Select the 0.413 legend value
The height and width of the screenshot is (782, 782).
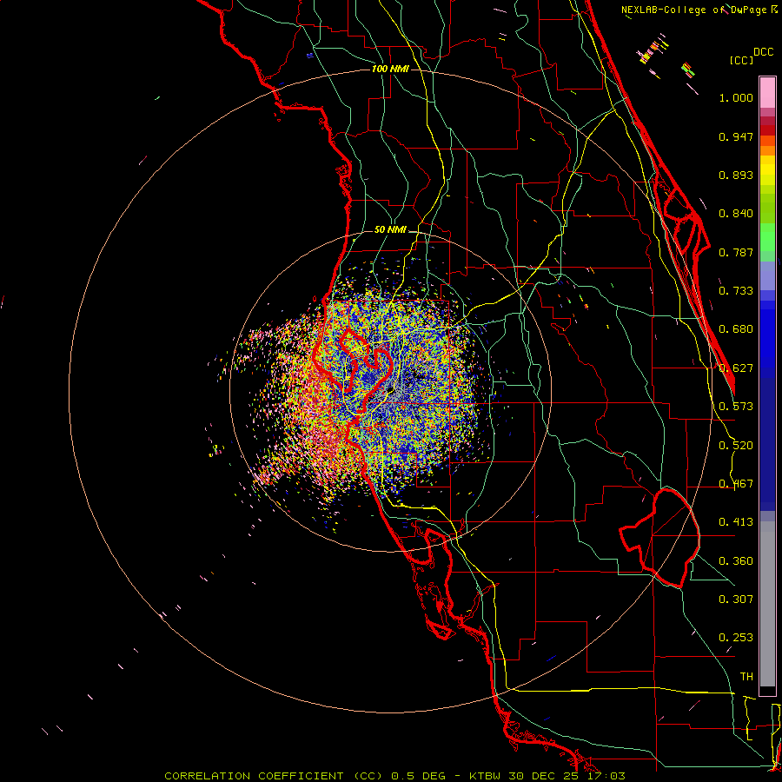(x=736, y=522)
